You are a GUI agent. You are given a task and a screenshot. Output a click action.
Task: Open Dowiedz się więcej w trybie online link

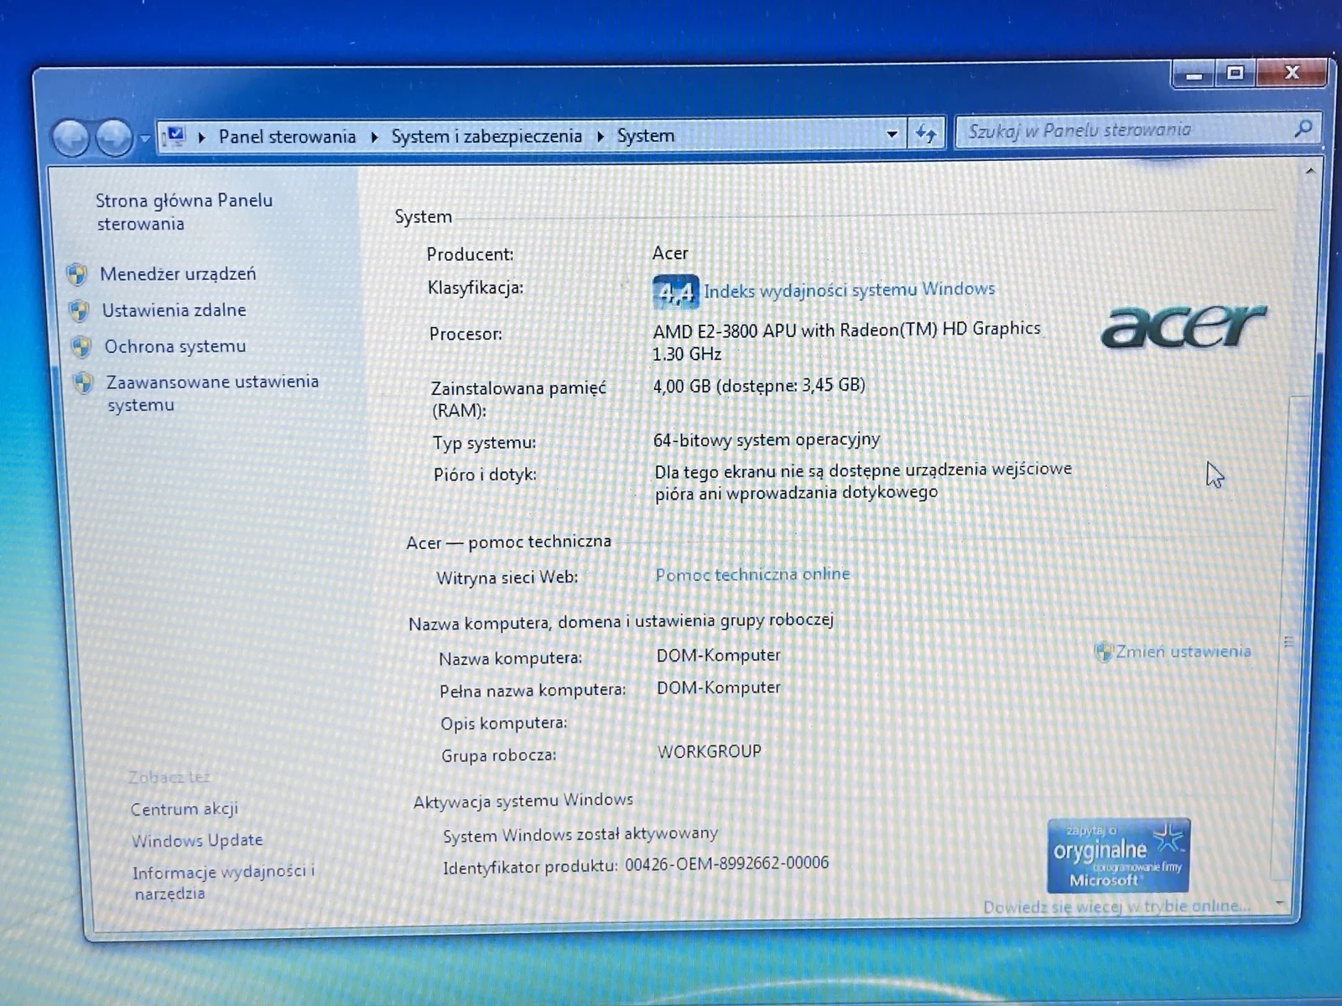[1116, 906]
